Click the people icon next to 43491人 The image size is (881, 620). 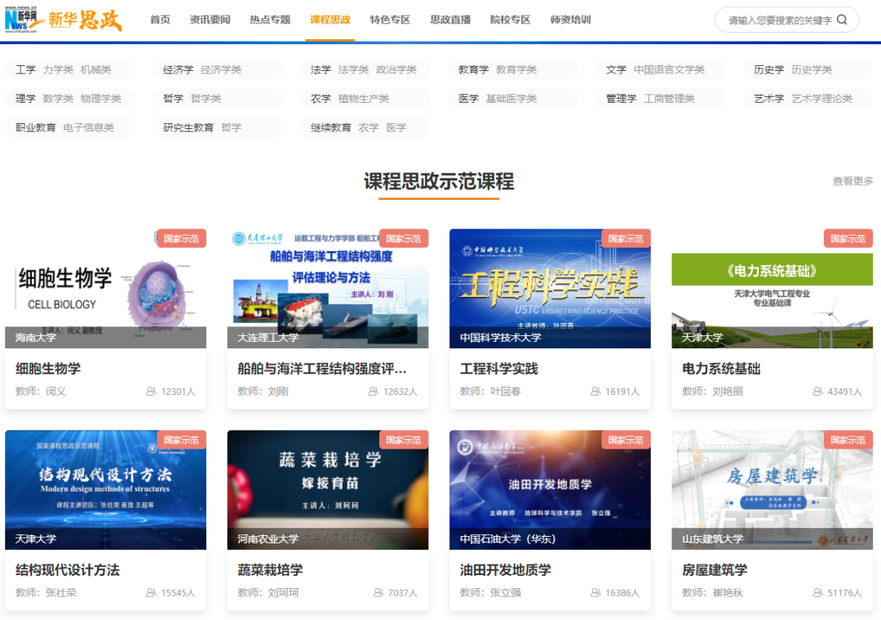[x=818, y=391]
